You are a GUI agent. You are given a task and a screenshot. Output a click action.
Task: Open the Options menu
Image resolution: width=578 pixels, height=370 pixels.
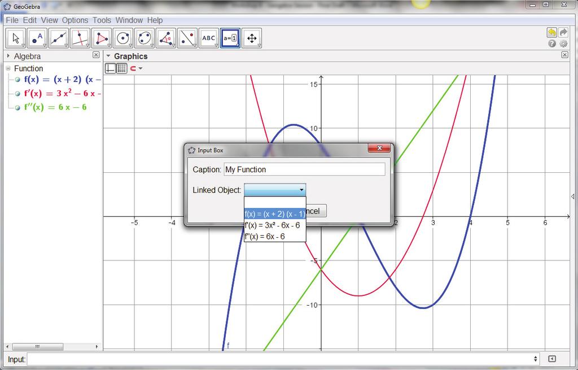pyautogui.click(x=75, y=20)
